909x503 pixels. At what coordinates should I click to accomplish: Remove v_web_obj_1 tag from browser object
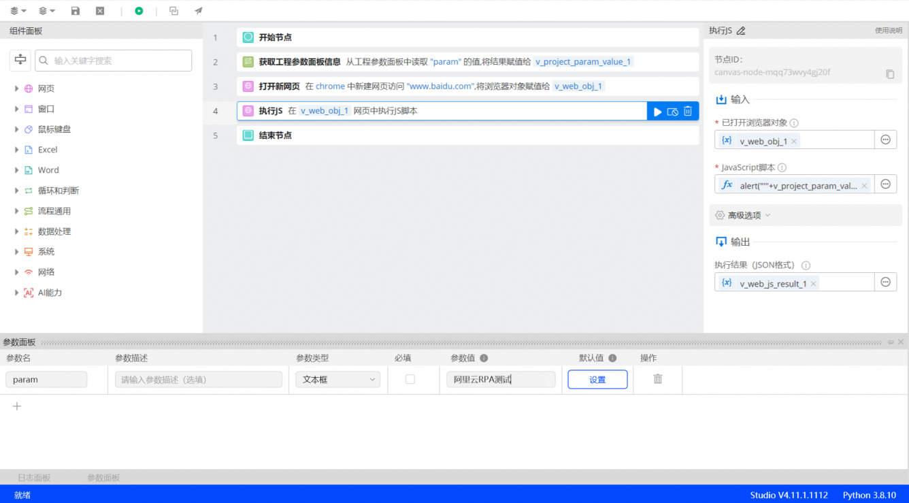click(793, 142)
